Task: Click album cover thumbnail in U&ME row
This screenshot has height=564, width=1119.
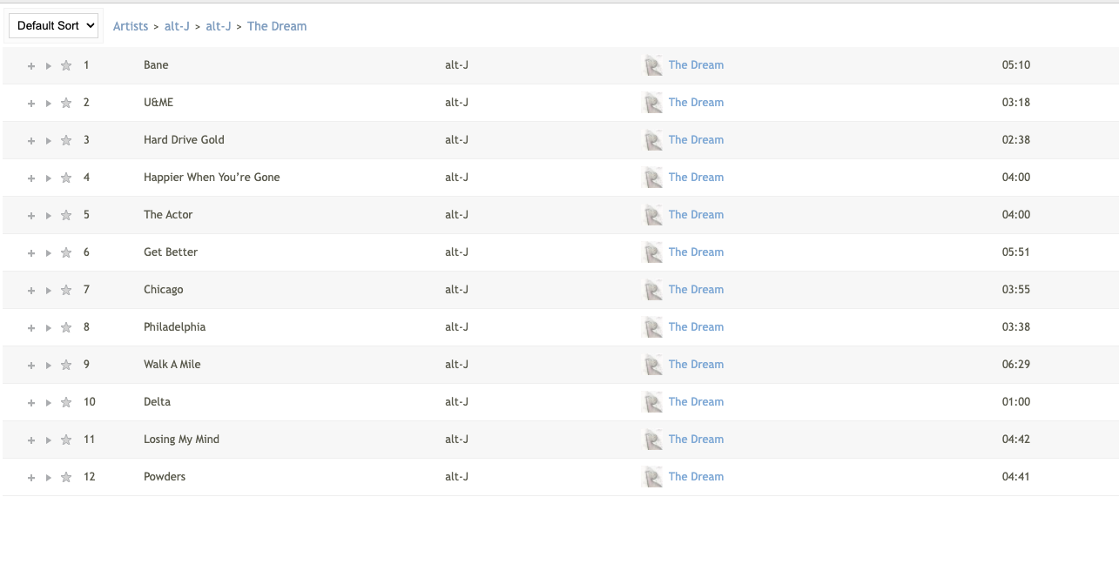Action: [x=652, y=103]
